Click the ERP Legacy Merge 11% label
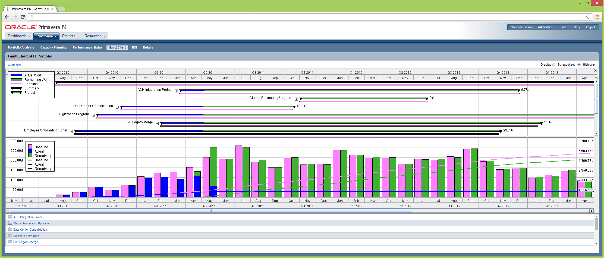Screen dimensions: 604x258 pyautogui.click(x=547, y=122)
